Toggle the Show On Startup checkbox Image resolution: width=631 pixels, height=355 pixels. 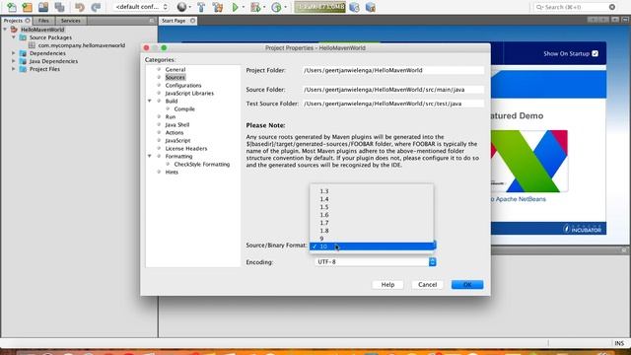[595, 53]
